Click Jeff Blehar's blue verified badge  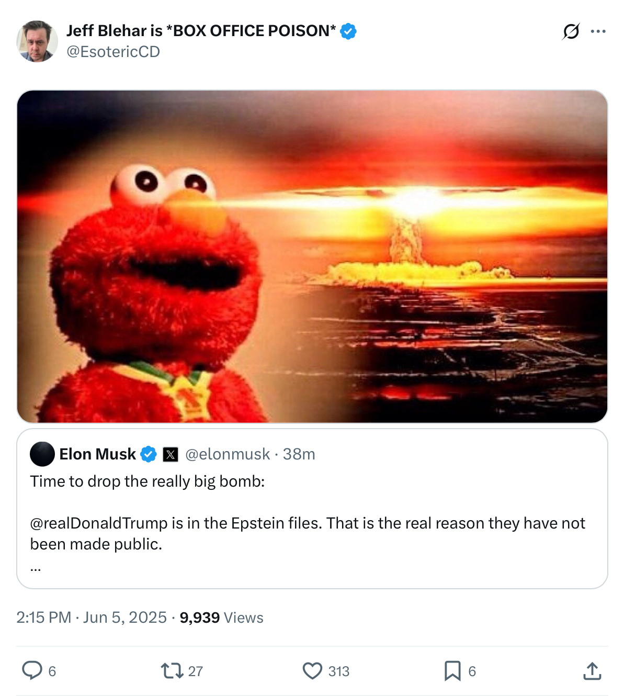click(x=348, y=31)
